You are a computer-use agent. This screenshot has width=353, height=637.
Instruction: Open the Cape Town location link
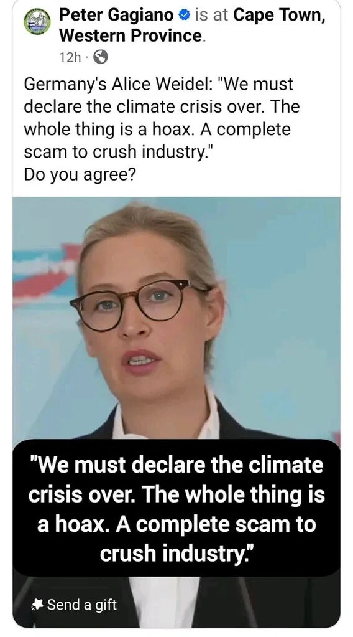tap(280, 16)
